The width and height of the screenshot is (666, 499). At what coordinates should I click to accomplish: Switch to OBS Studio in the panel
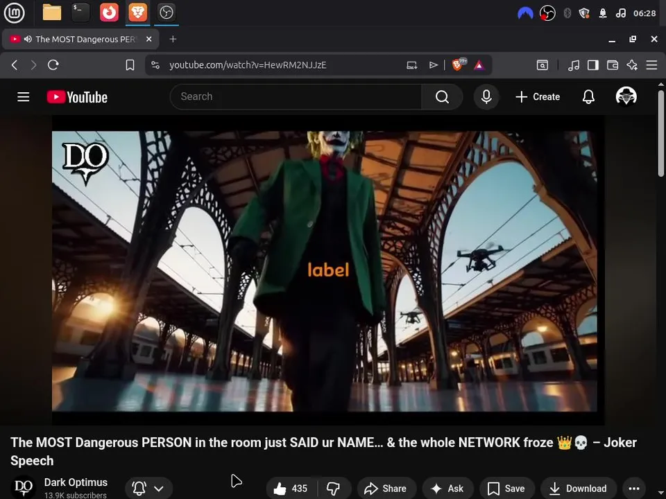coord(166,12)
